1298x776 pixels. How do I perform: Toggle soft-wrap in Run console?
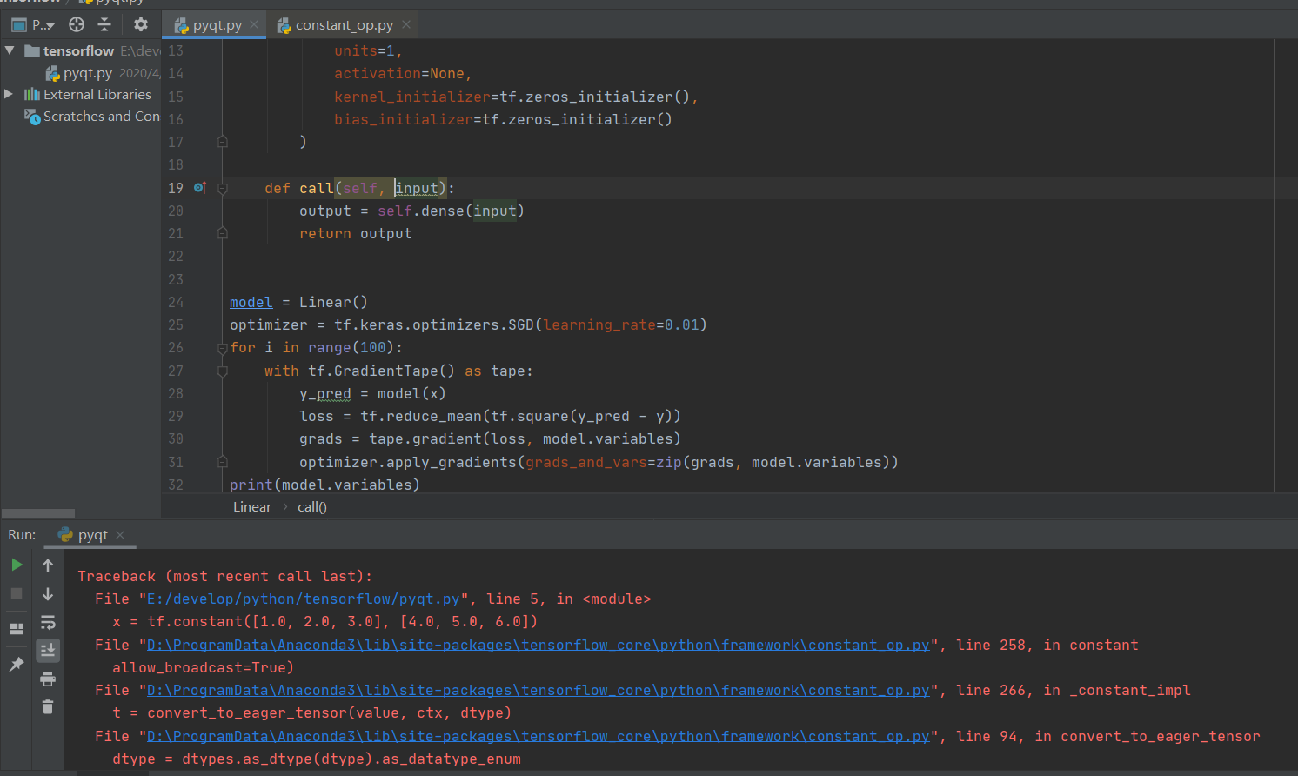click(48, 623)
